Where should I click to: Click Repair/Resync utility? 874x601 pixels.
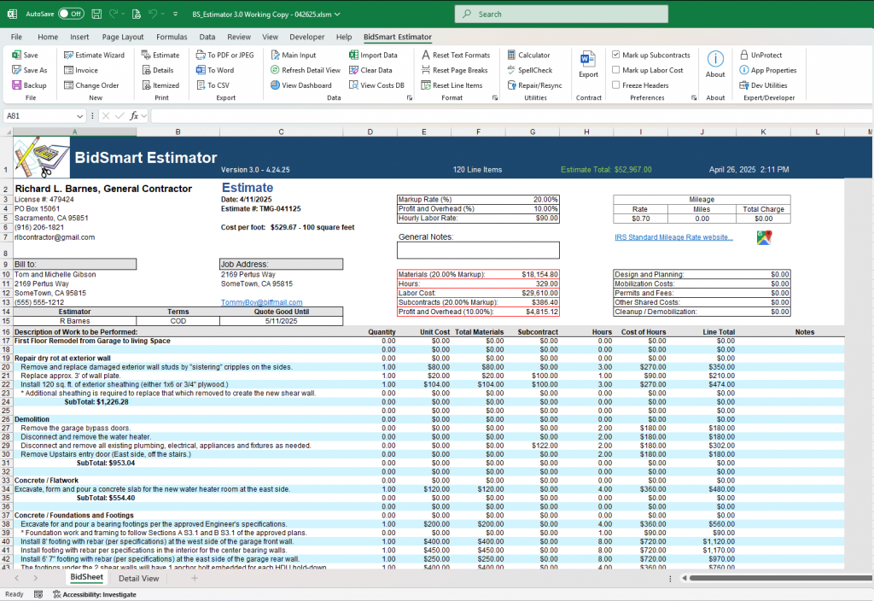(x=534, y=85)
